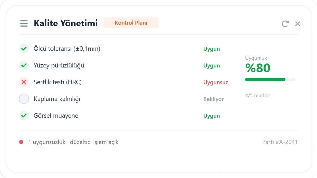Screen dimensions: 317x178
Task: Click the Bekliyor status label
Action: pyautogui.click(x=213, y=99)
